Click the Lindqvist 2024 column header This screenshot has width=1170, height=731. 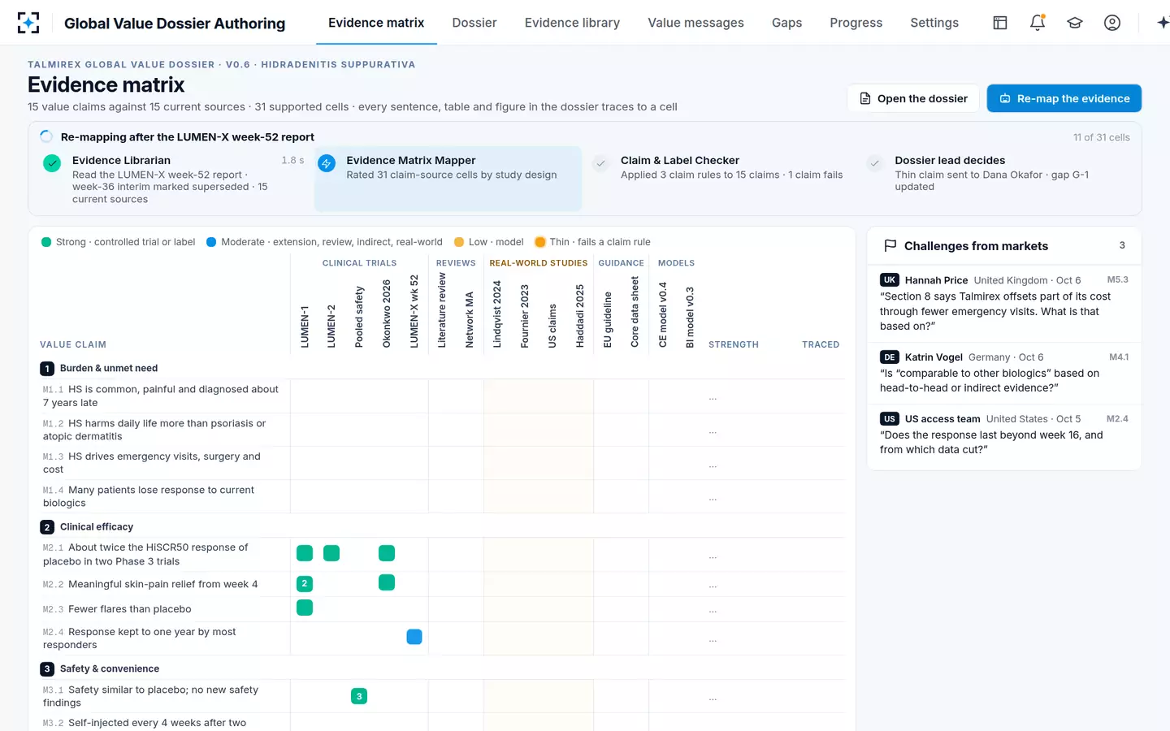(x=497, y=314)
